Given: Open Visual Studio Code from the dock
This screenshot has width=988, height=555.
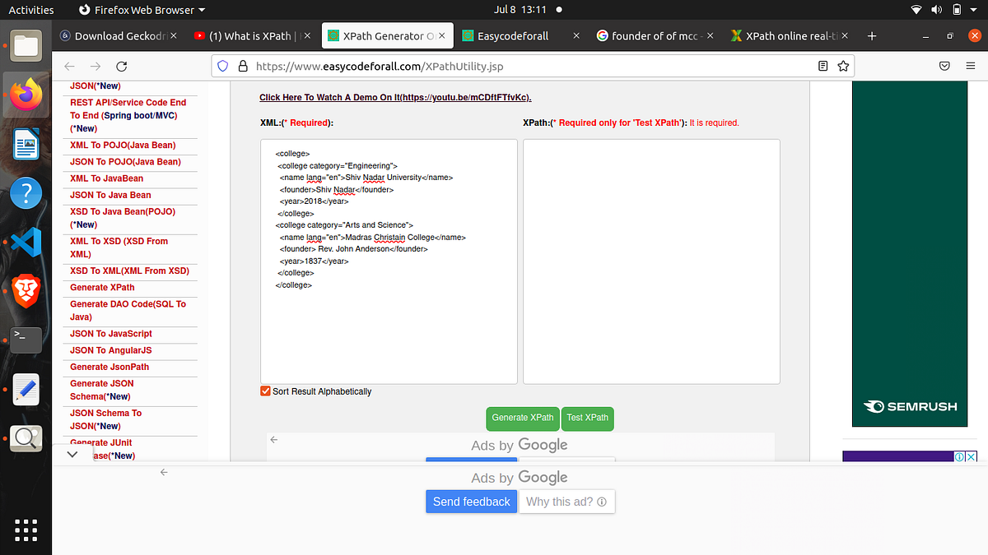Looking at the screenshot, I should [26, 242].
